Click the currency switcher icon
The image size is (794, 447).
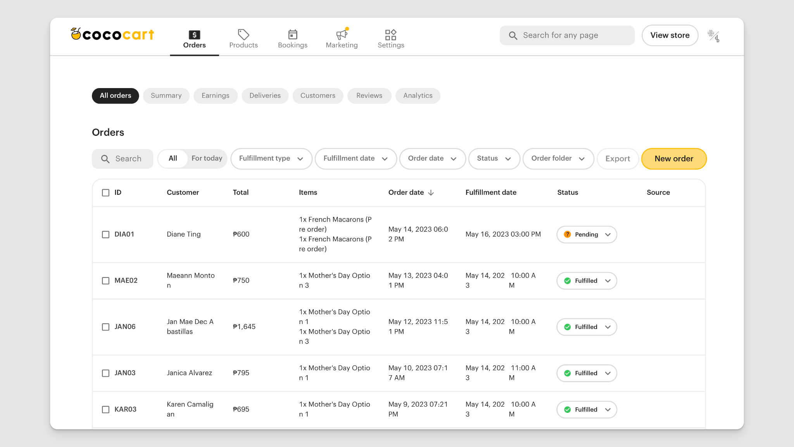(714, 35)
